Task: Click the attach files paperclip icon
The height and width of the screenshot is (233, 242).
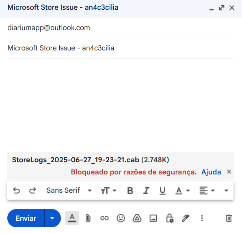Action: tap(88, 218)
